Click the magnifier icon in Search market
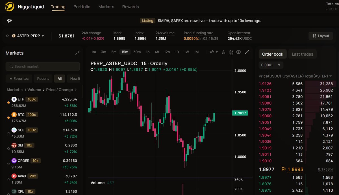This screenshot has height=195, width=339. point(11,66)
